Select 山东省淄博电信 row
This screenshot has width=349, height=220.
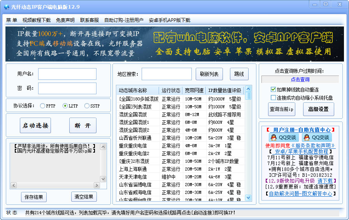point(180,185)
